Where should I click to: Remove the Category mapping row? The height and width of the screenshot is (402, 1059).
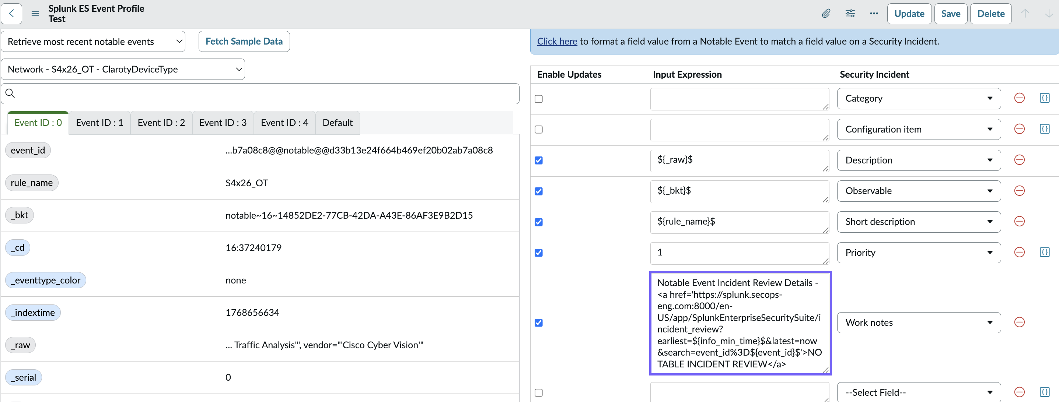1019,98
